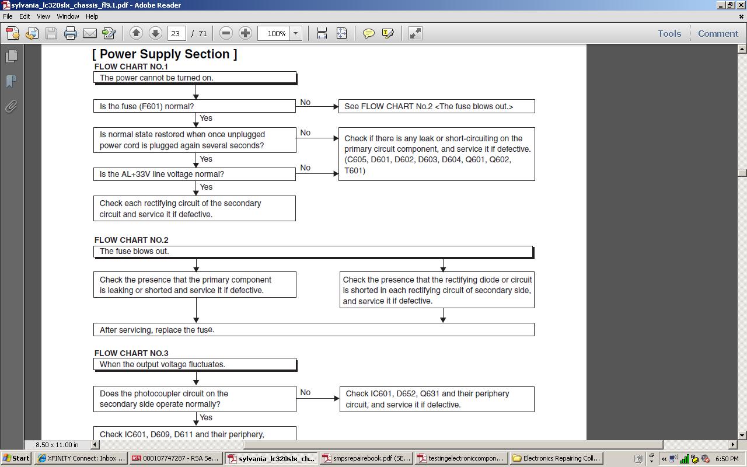
Task: Click the horizontal scrollbar right arrow
Action: [733, 445]
